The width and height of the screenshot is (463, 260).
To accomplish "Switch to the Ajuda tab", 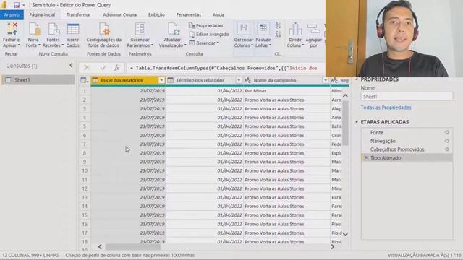I will pyautogui.click(x=218, y=14).
